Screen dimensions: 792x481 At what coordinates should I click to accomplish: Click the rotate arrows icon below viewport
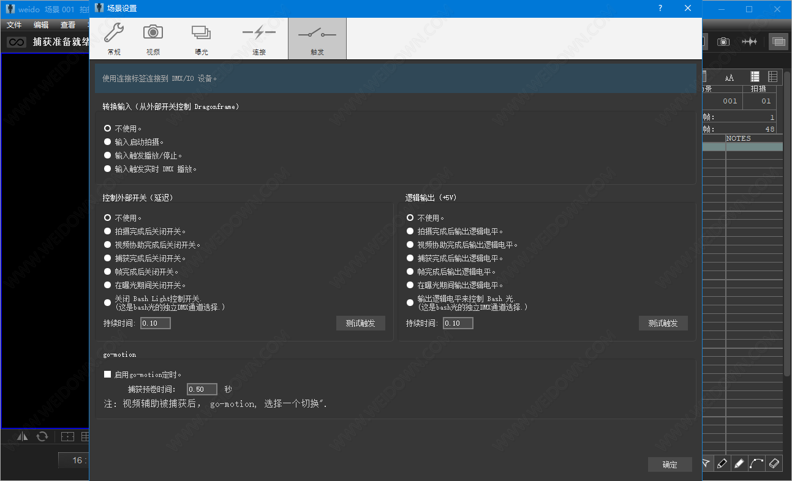click(42, 436)
